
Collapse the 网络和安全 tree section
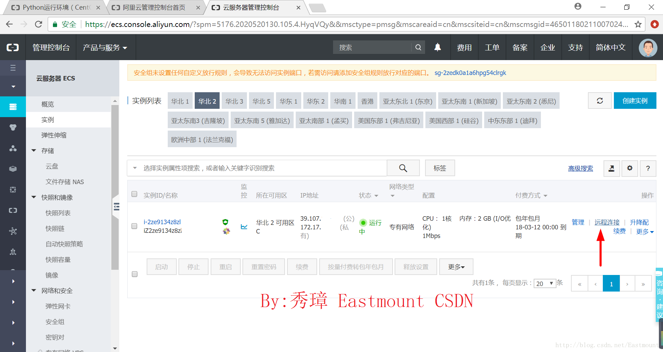click(34, 291)
